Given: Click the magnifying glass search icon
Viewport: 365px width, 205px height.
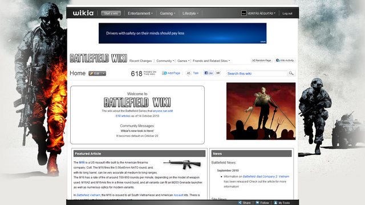Looking at the screenshot, I should tap(291, 73).
